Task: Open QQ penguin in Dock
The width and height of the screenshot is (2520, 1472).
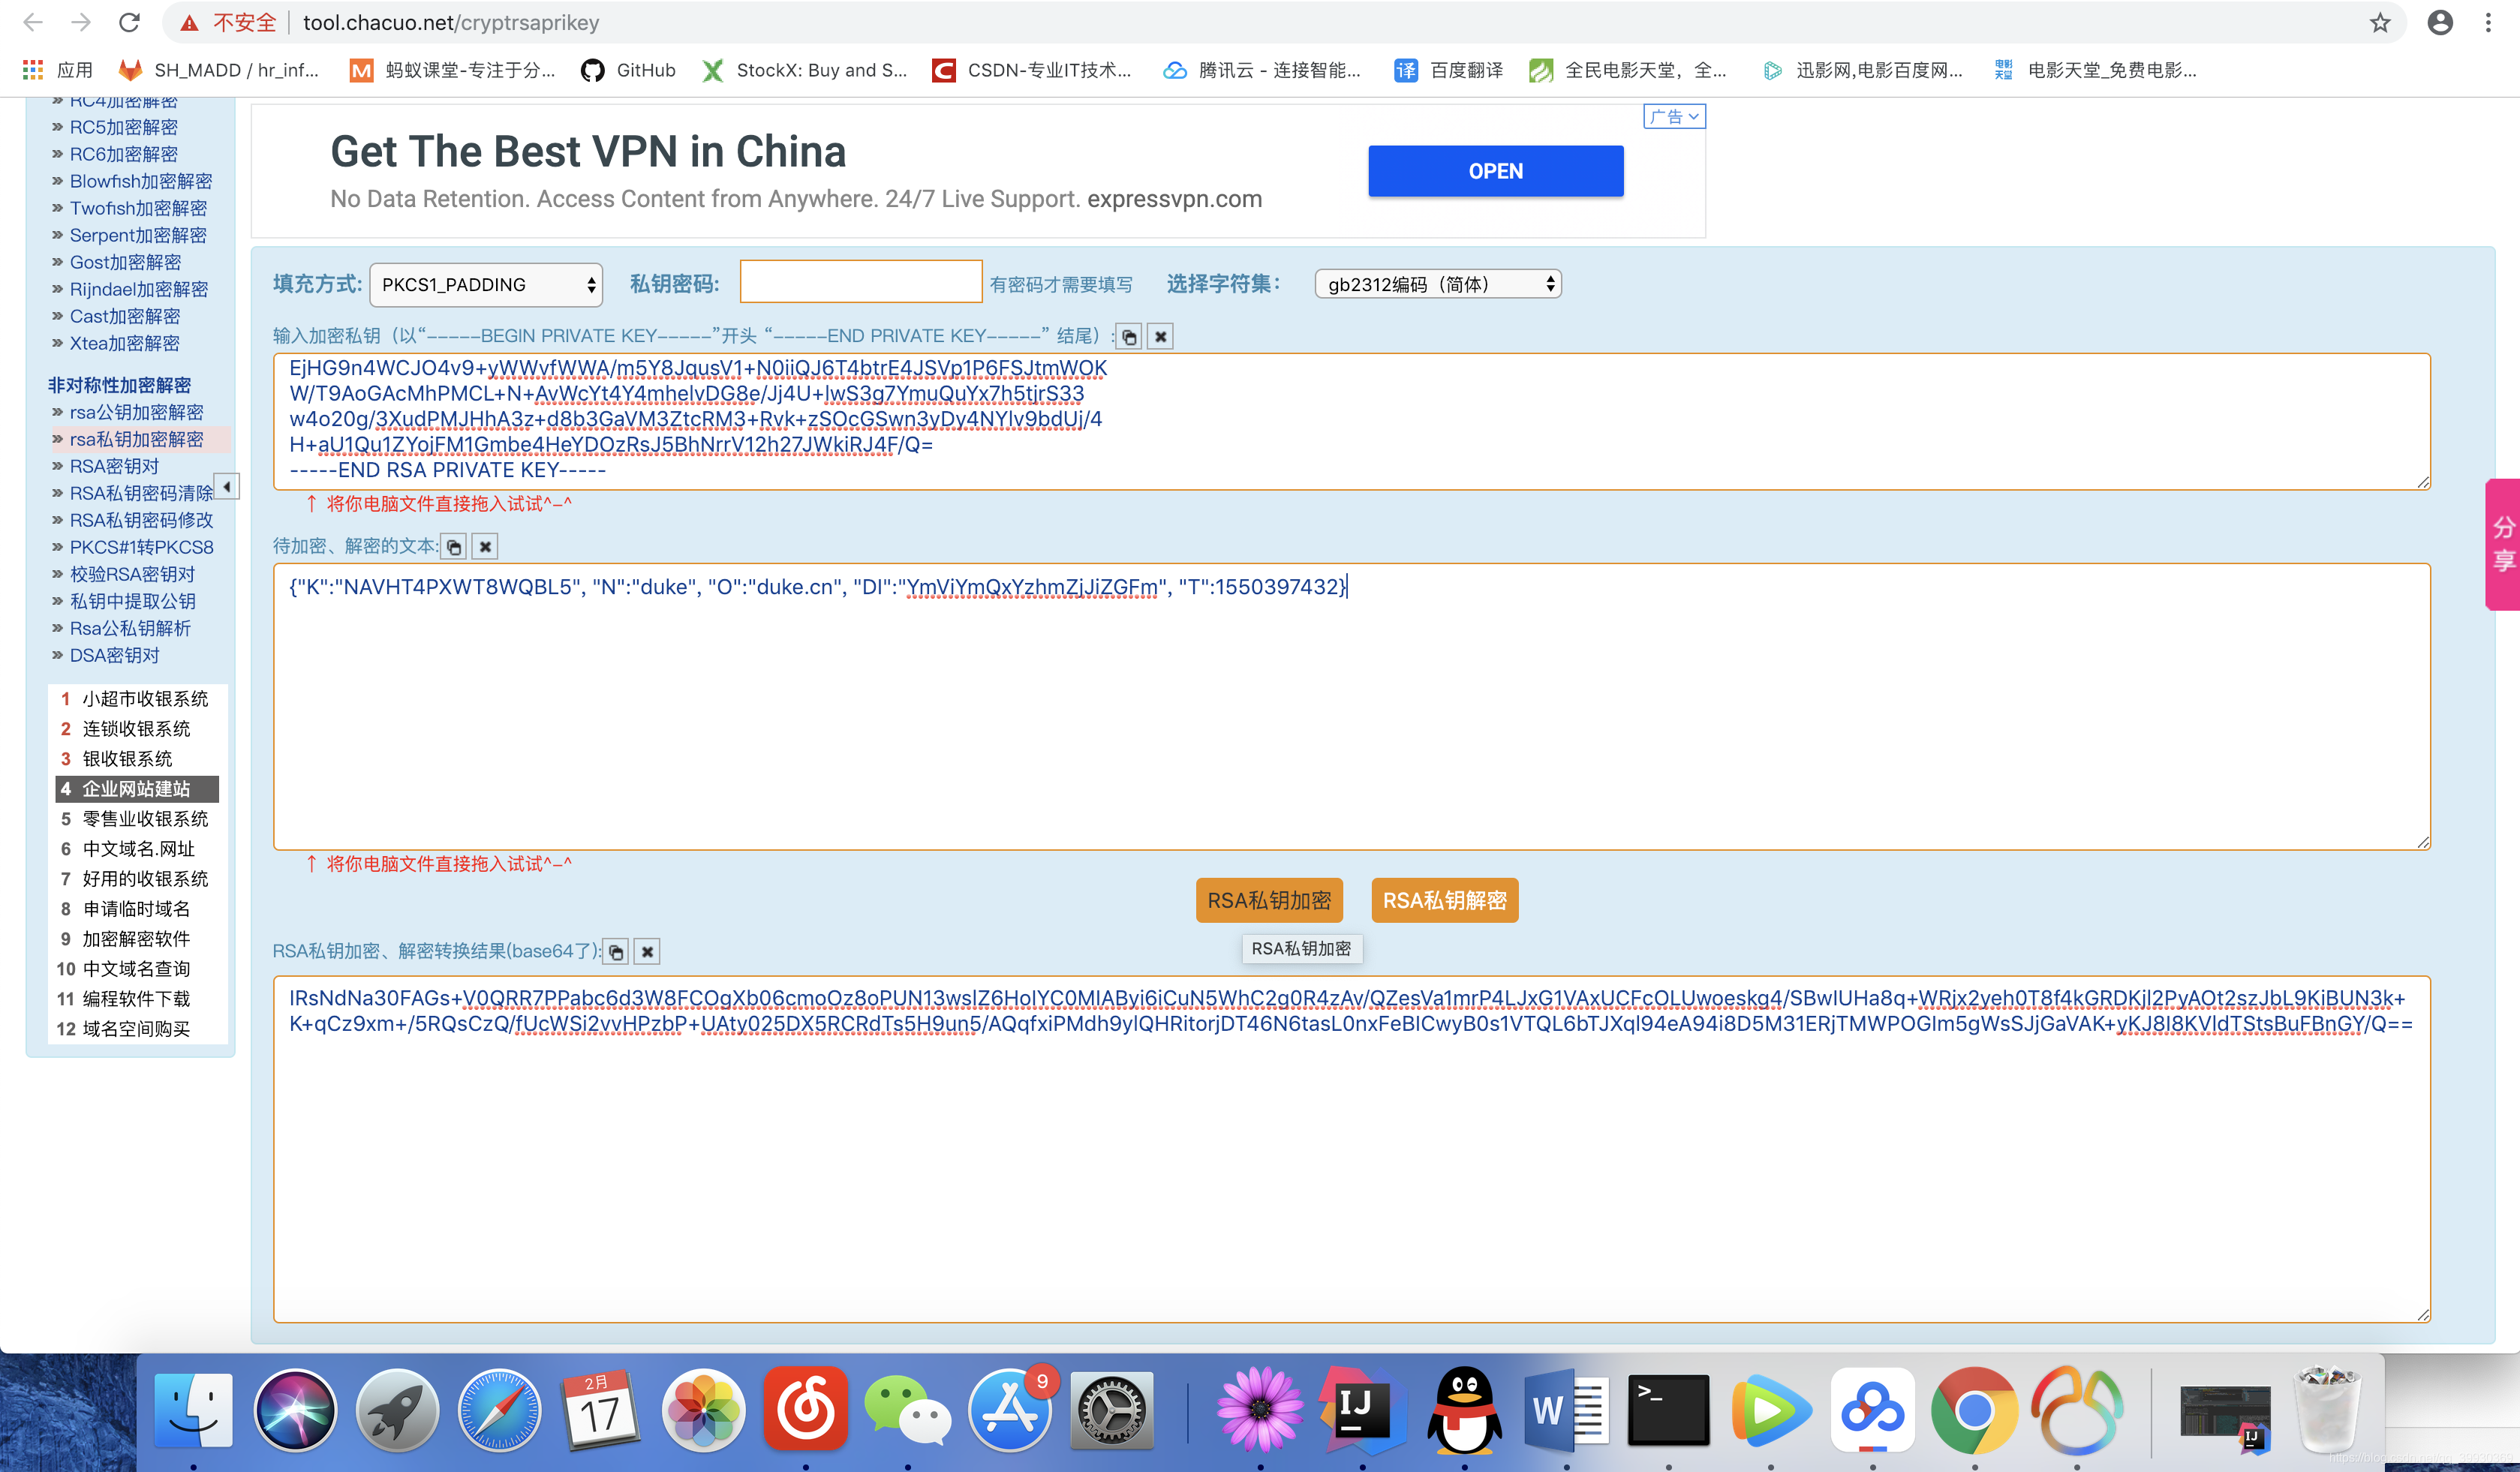Action: [x=1464, y=1411]
